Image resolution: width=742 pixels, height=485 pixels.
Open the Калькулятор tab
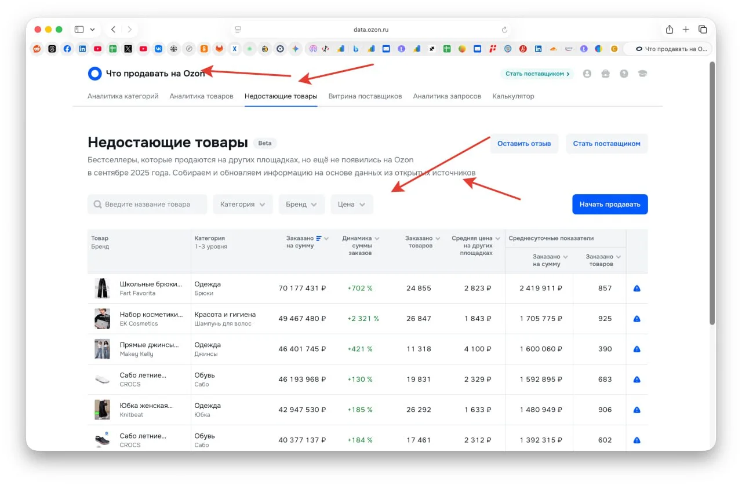pyautogui.click(x=513, y=96)
